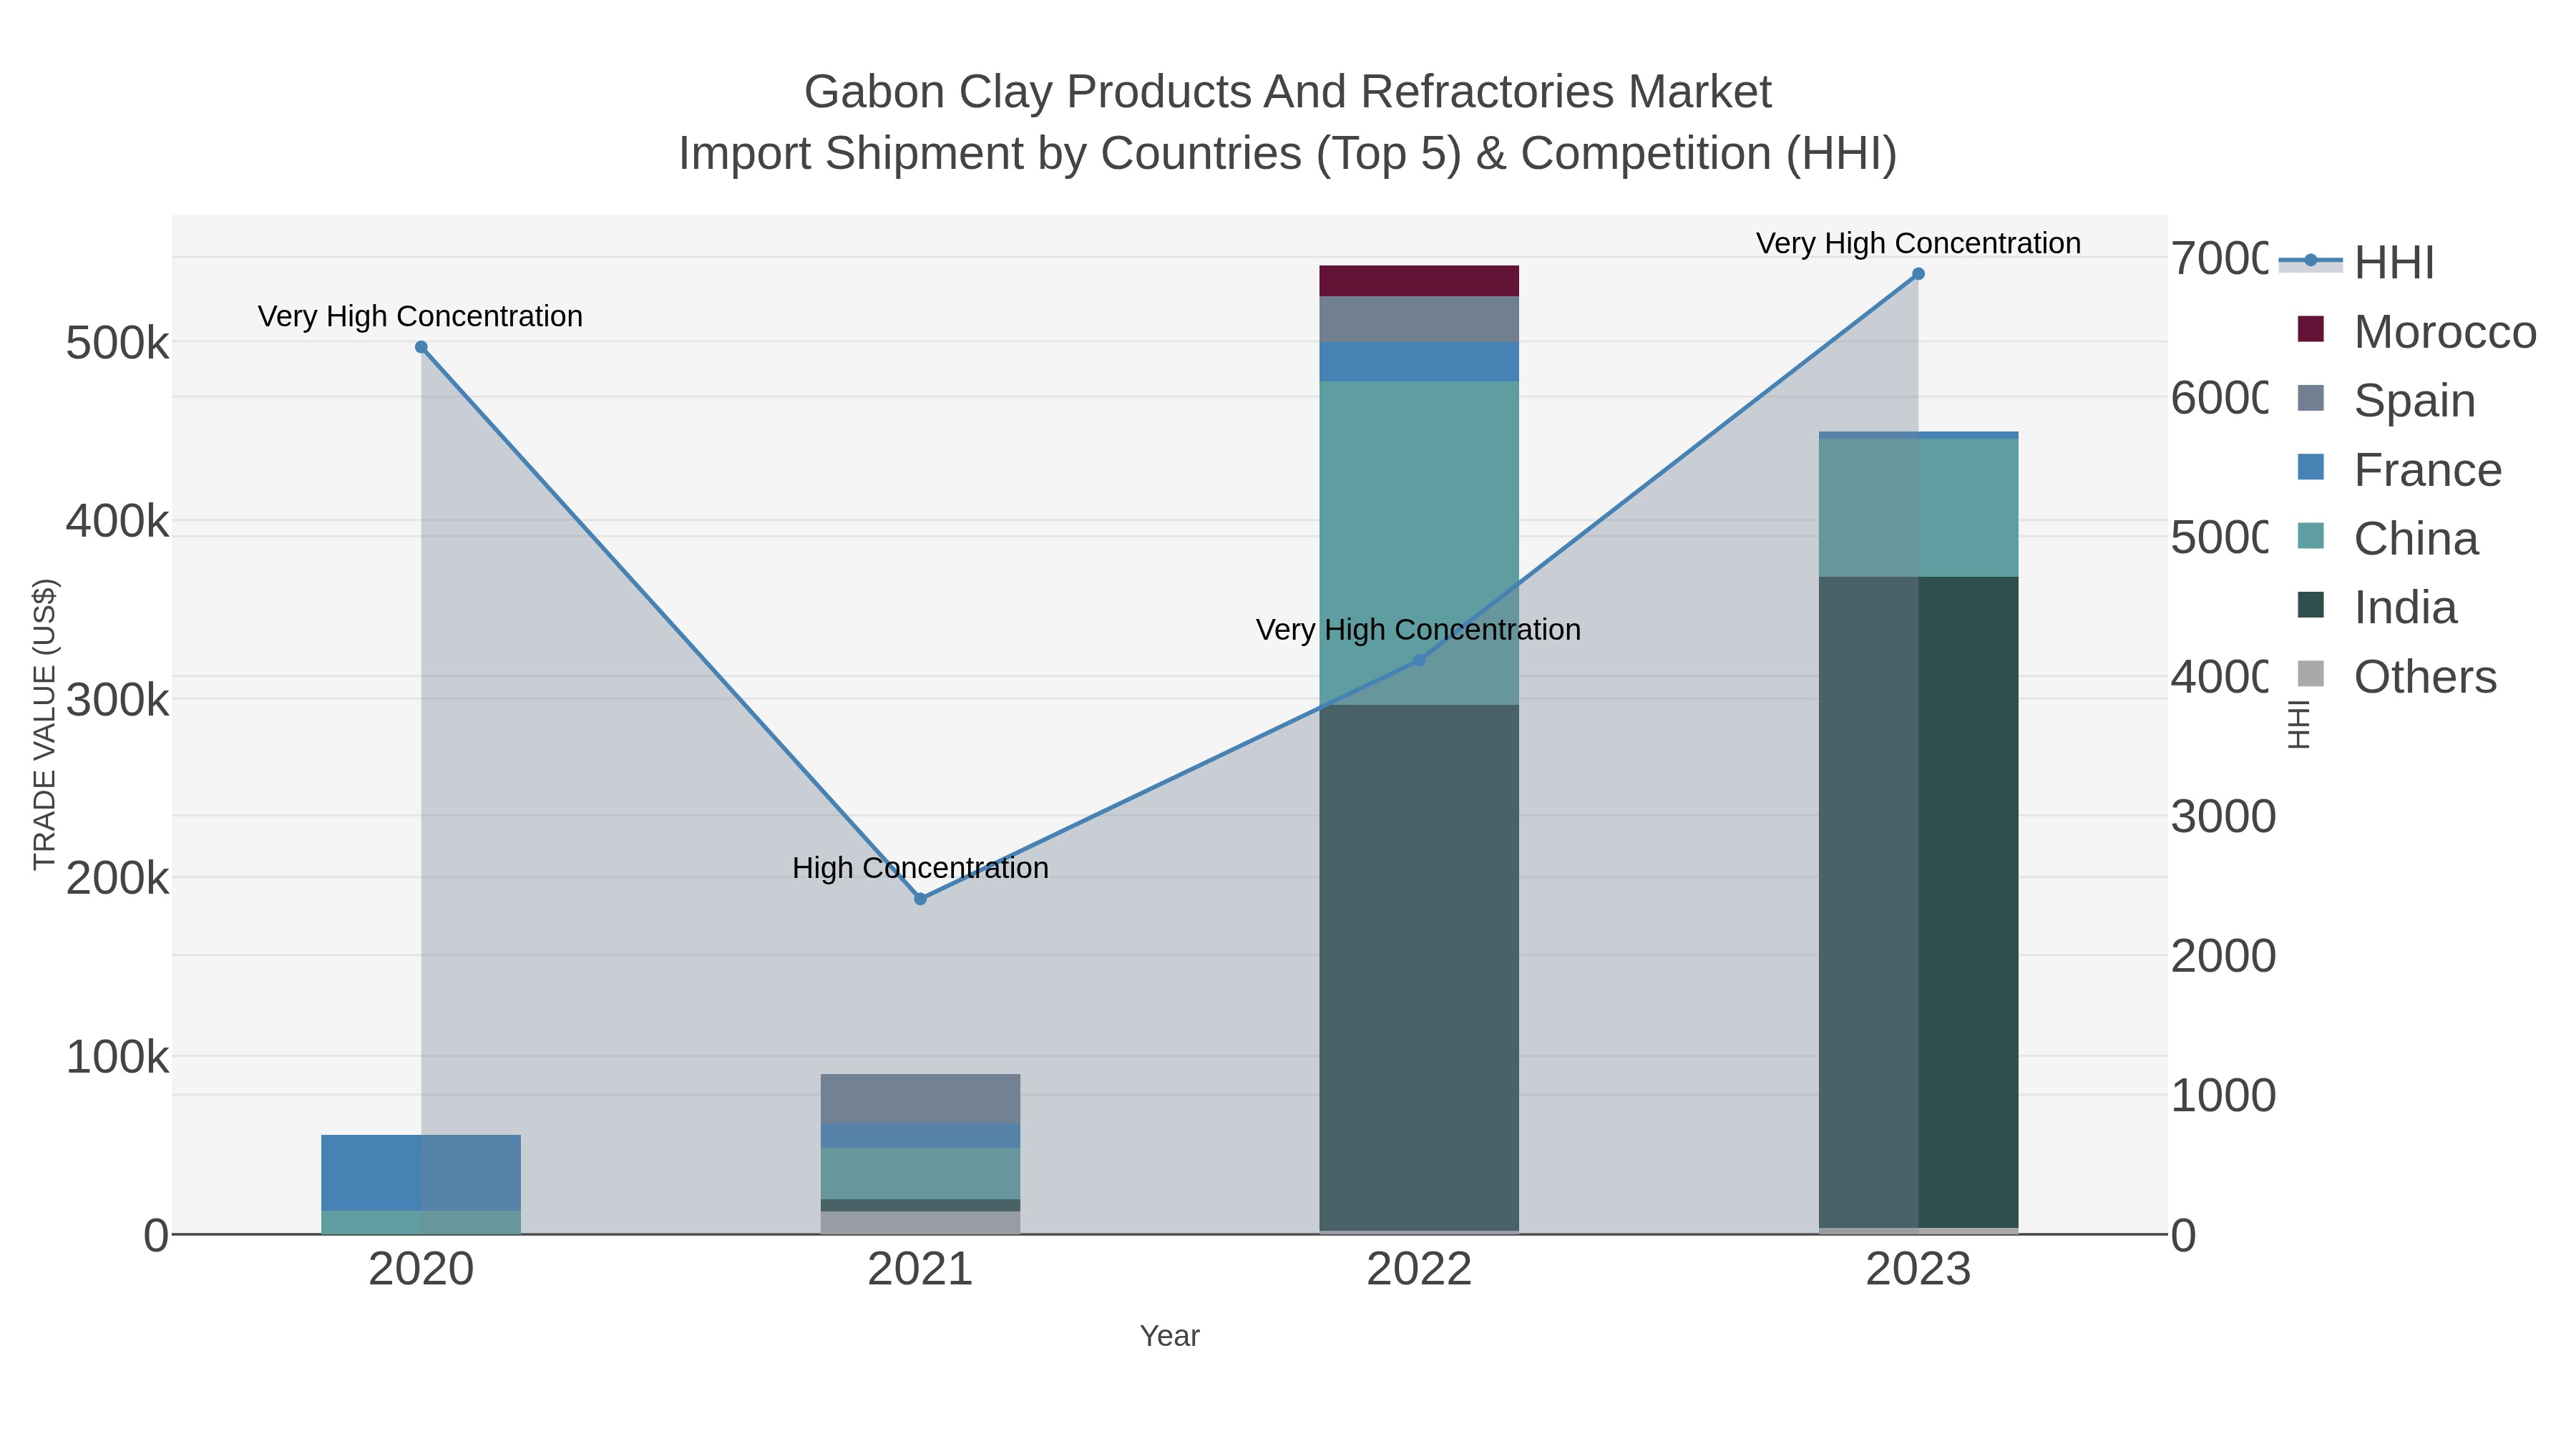Click the India segment of 2022 bar
The image size is (2576, 1449).
1419,968
